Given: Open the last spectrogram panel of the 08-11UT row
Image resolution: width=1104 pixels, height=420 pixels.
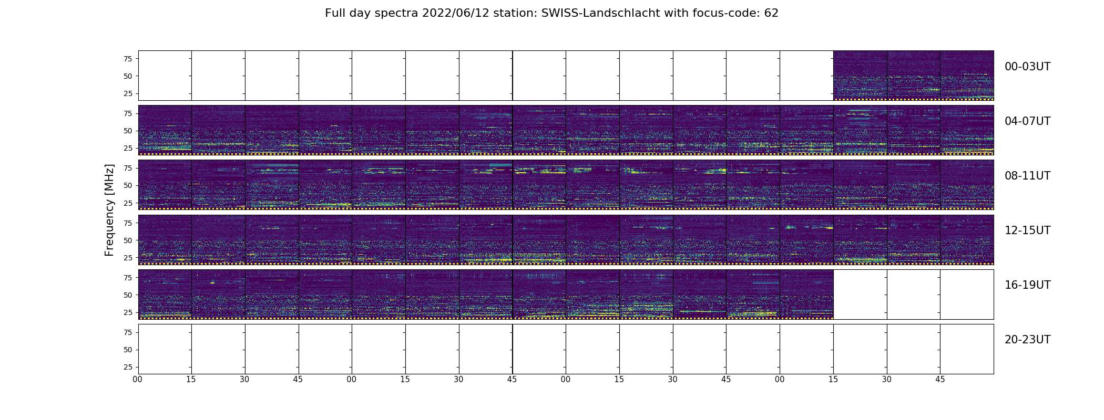Looking at the screenshot, I should [x=967, y=185].
